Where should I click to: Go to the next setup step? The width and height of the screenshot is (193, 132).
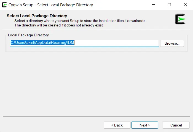click(x=145, y=125)
